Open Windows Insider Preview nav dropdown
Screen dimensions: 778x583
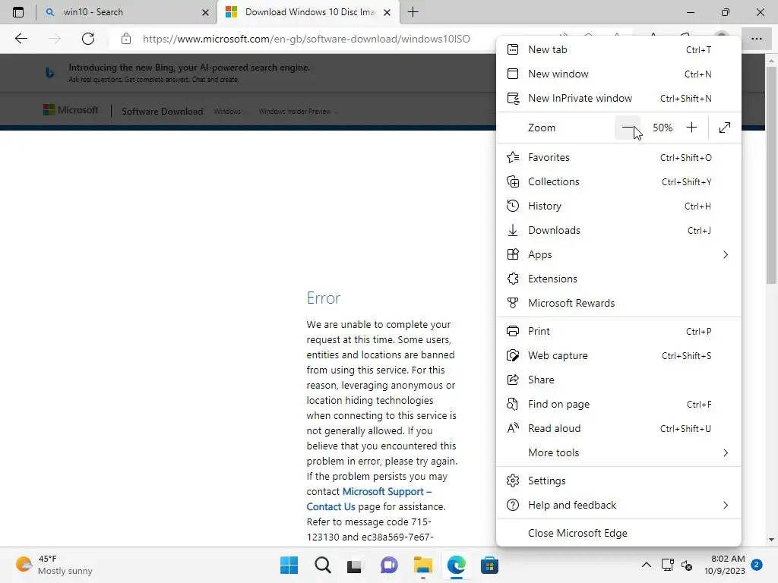(x=298, y=112)
